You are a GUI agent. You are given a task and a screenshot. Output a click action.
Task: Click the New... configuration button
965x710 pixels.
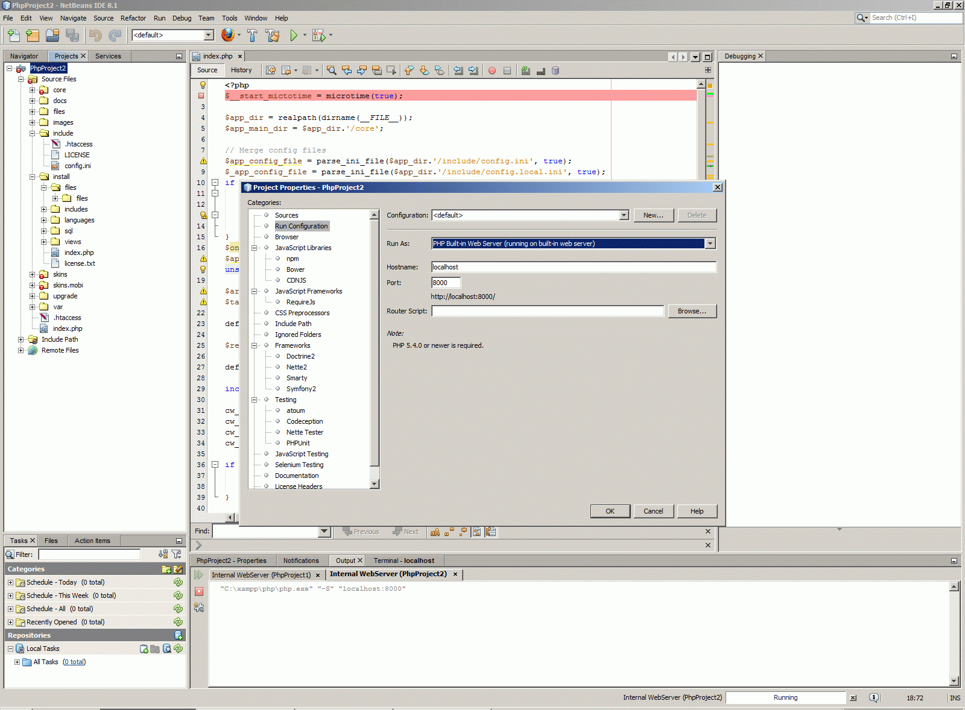point(653,215)
